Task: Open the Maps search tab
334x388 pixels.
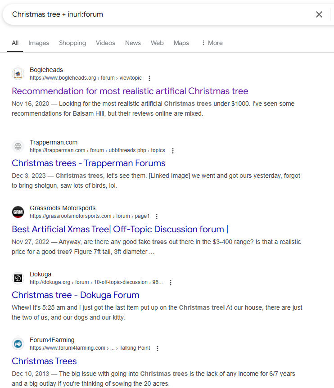Action: tap(181, 43)
